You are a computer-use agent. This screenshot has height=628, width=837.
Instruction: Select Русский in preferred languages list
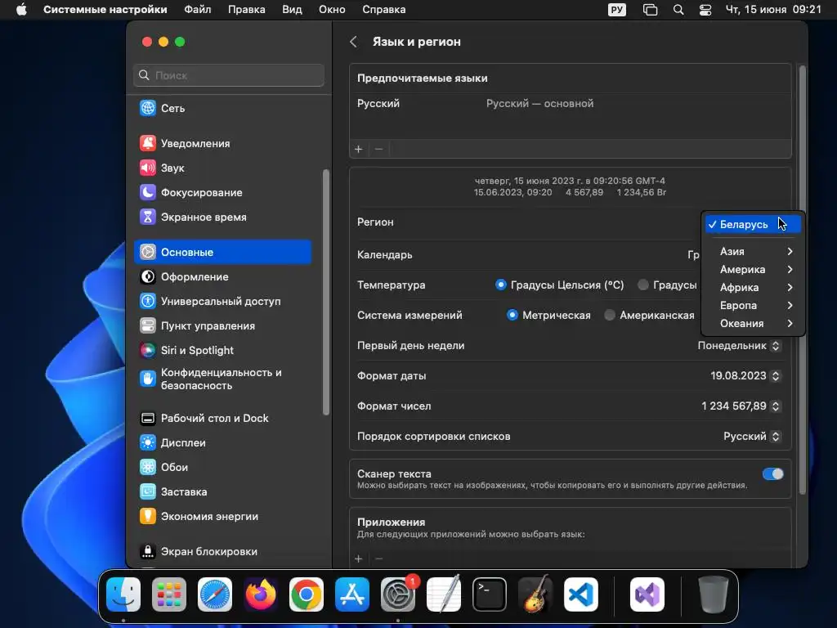(570, 104)
